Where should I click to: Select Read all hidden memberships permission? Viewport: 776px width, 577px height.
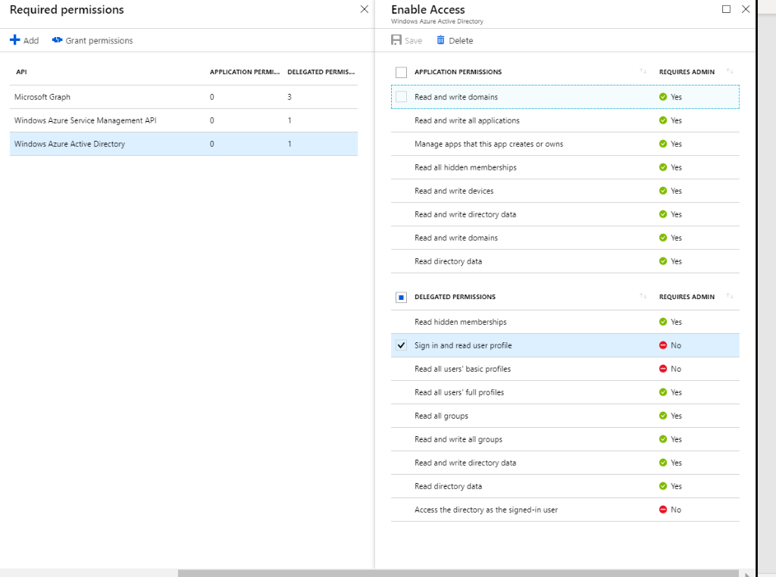coord(565,167)
